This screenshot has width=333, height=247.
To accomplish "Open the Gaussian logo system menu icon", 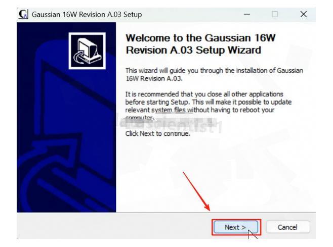I will pos(23,14).
